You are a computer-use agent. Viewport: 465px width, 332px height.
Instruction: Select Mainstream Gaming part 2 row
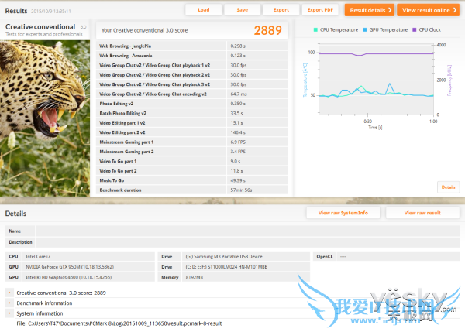tap(192, 152)
